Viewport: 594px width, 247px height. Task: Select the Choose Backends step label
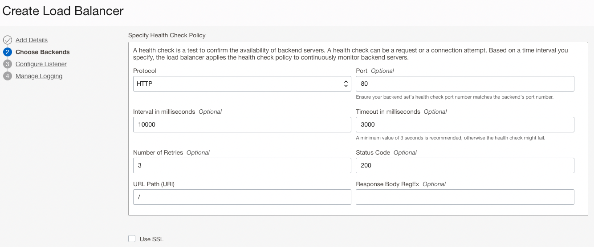tap(43, 52)
